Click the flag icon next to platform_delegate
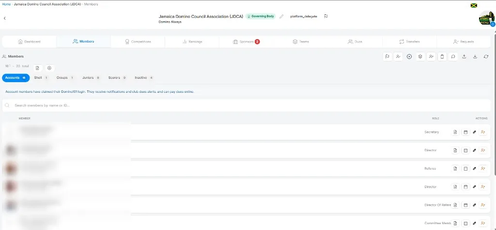Screen dimensions: 496x230 coord(326,16)
